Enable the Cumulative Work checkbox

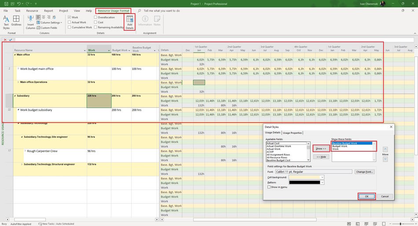70,27
